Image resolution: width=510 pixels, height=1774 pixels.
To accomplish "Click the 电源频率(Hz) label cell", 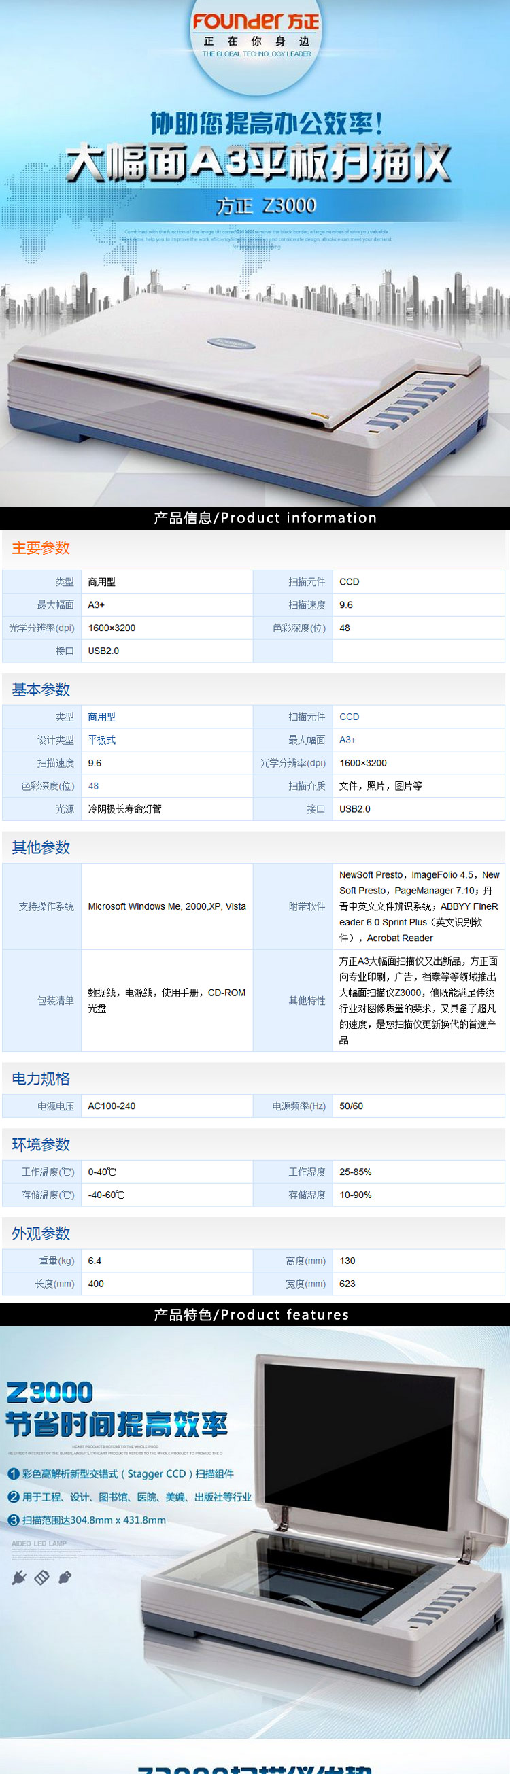I will (293, 1106).
